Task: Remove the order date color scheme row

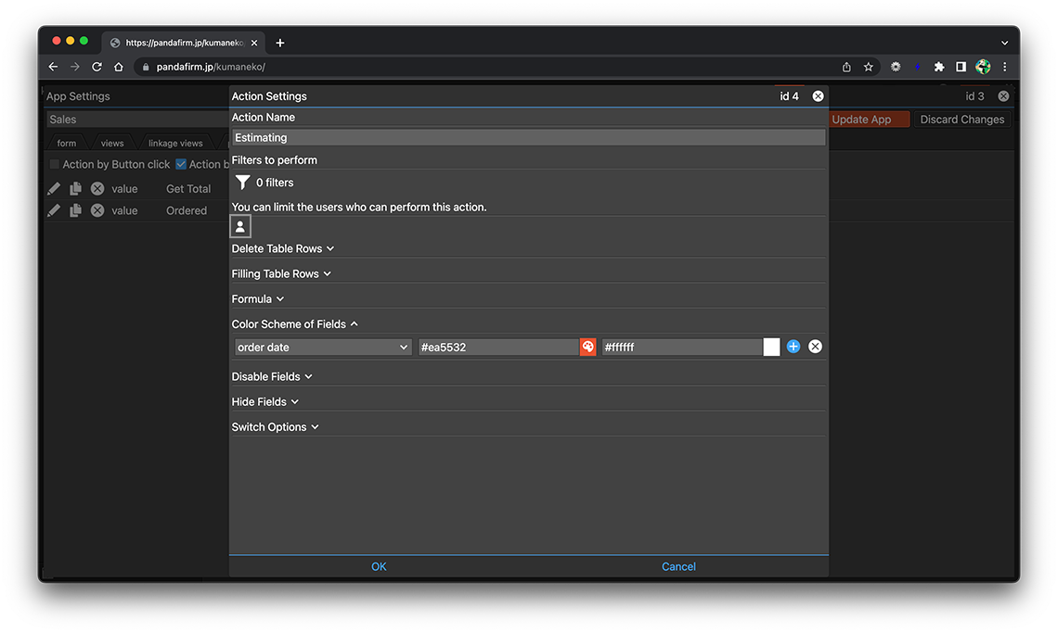Action: pyautogui.click(x=815, y=347)
